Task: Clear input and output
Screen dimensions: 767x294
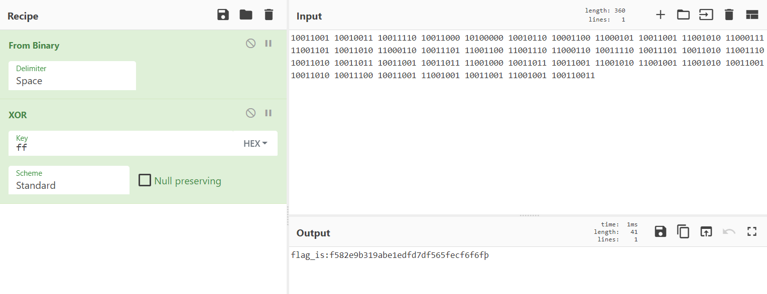Action: pos(729,15)
